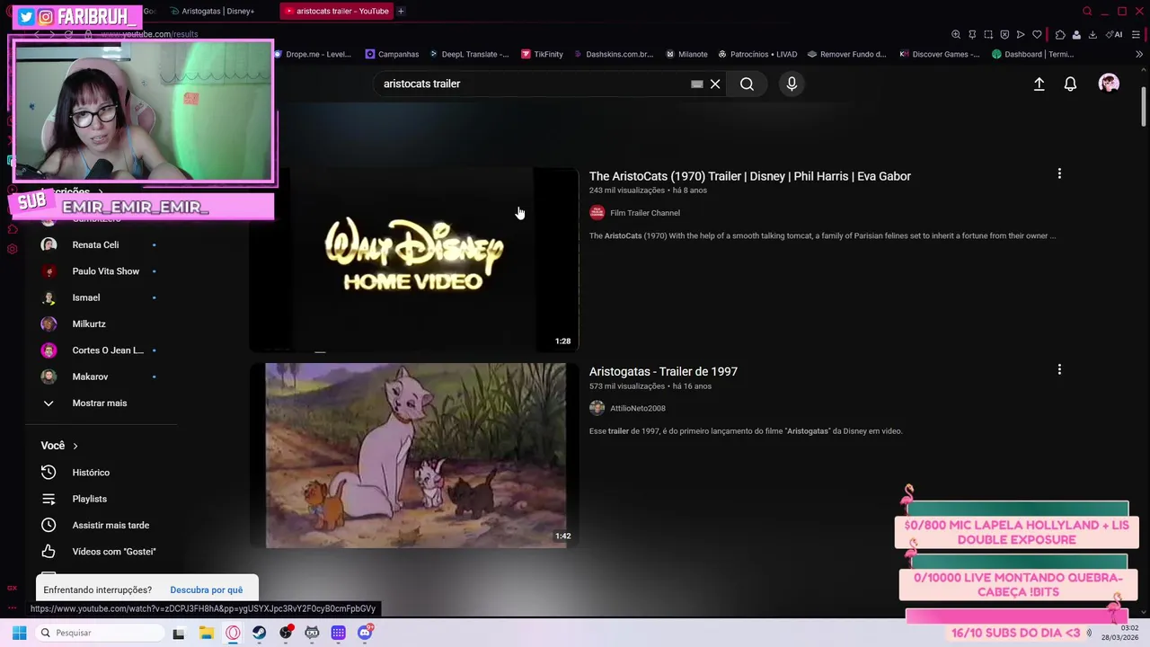Select the aristocats trailer - YouTube tab

tap(337, 11)
